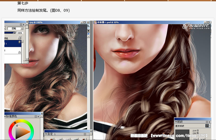Image resolution: width=216 pixels, height=140 pixels.
Task: Click the layers panel scroll up arrow
Action: coord(27,24)
